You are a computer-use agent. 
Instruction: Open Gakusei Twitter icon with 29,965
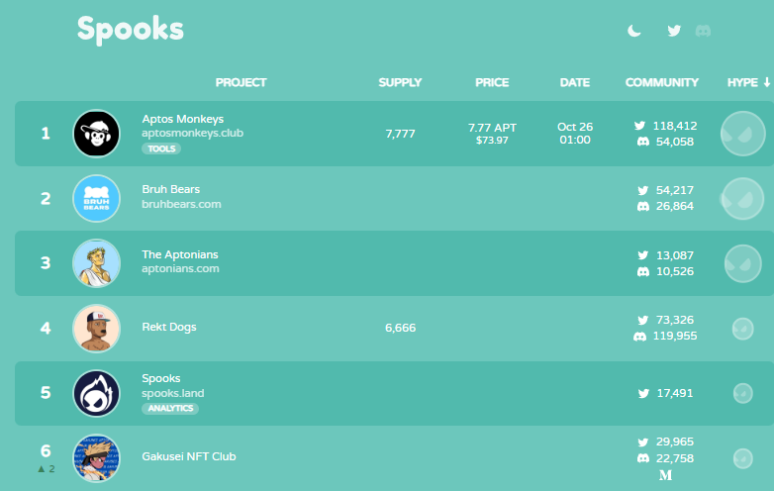[x=642, y=442]
